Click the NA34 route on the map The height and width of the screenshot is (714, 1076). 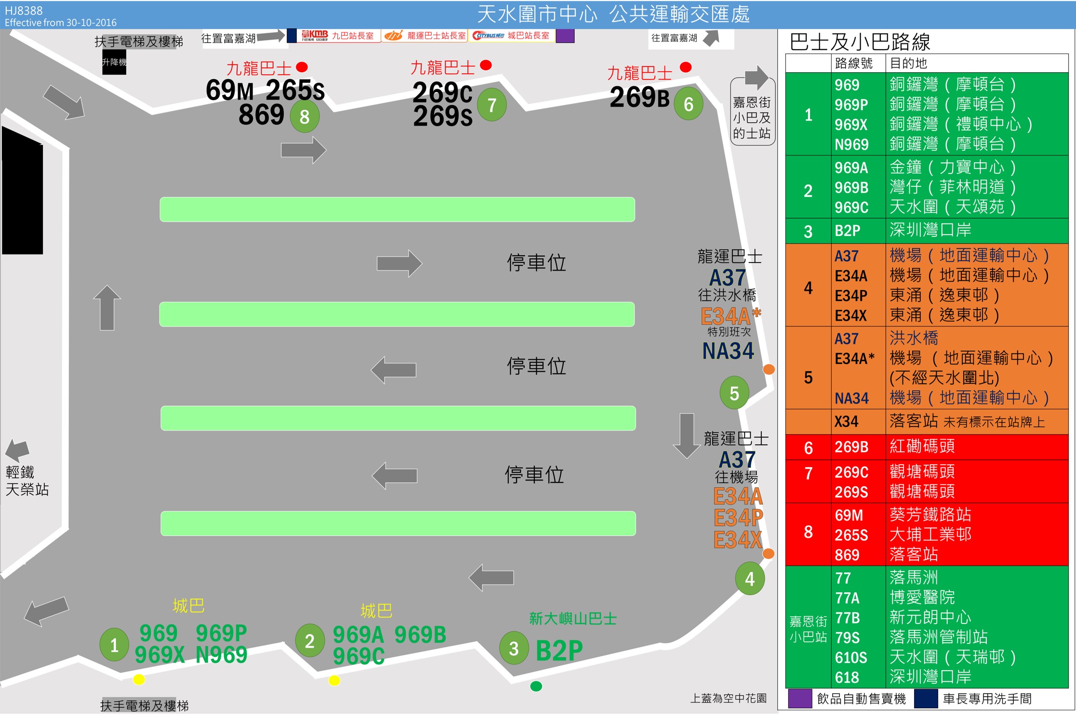point(728,351)
